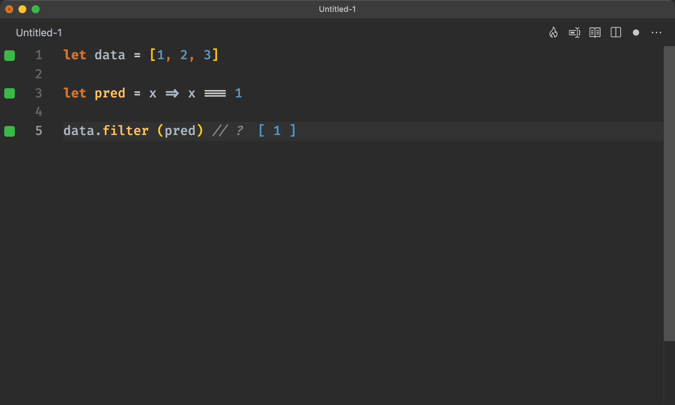Click the rename text-cursor icon
This screenshot has width=675, height=405.
pos(574,33)
